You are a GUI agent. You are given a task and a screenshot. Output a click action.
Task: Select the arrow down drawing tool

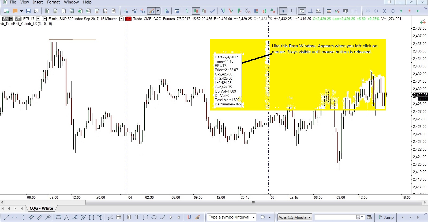(171, 217)
